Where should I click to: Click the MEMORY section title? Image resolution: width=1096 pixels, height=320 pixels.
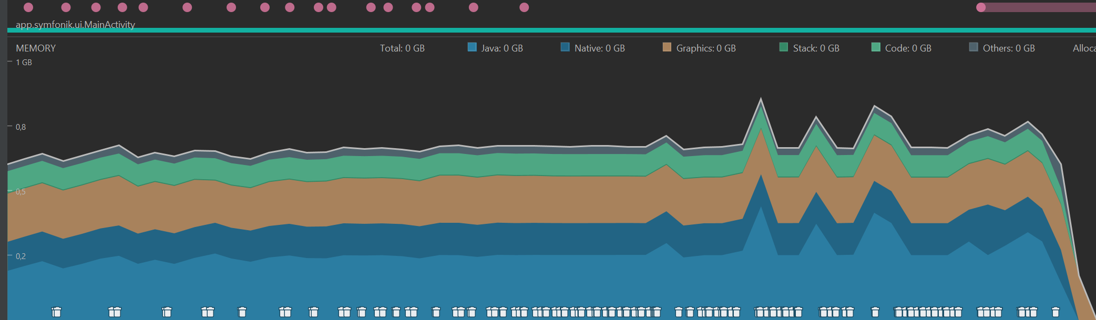click(36, 48)
